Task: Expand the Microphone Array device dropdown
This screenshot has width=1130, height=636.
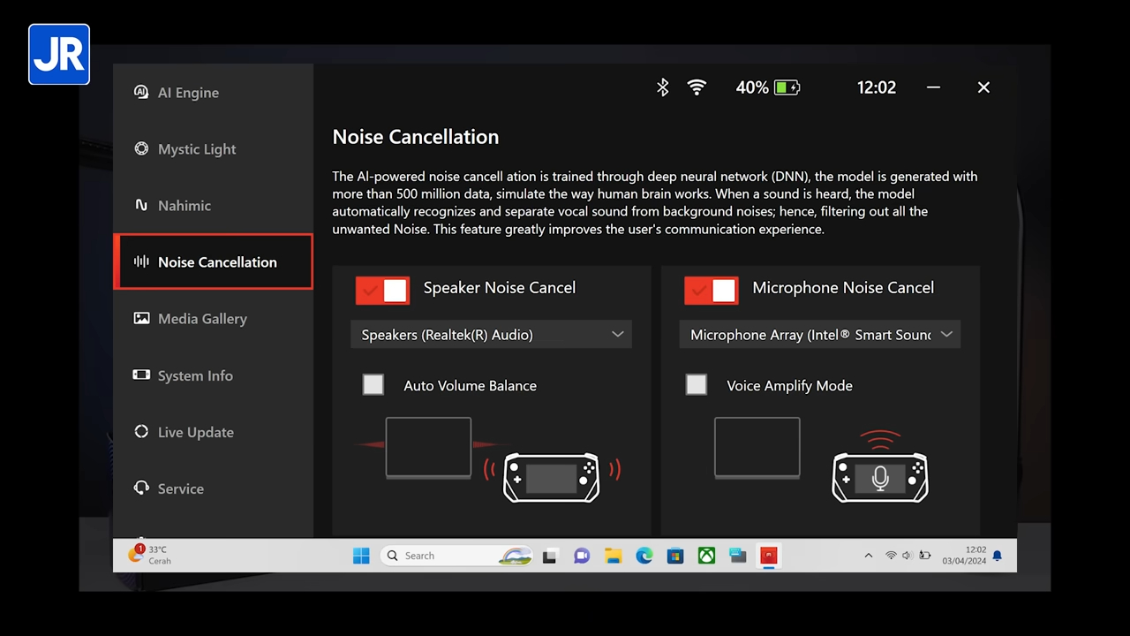Action: 819,334
